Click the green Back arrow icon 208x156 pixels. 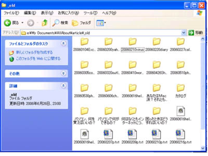coord(8,23)
